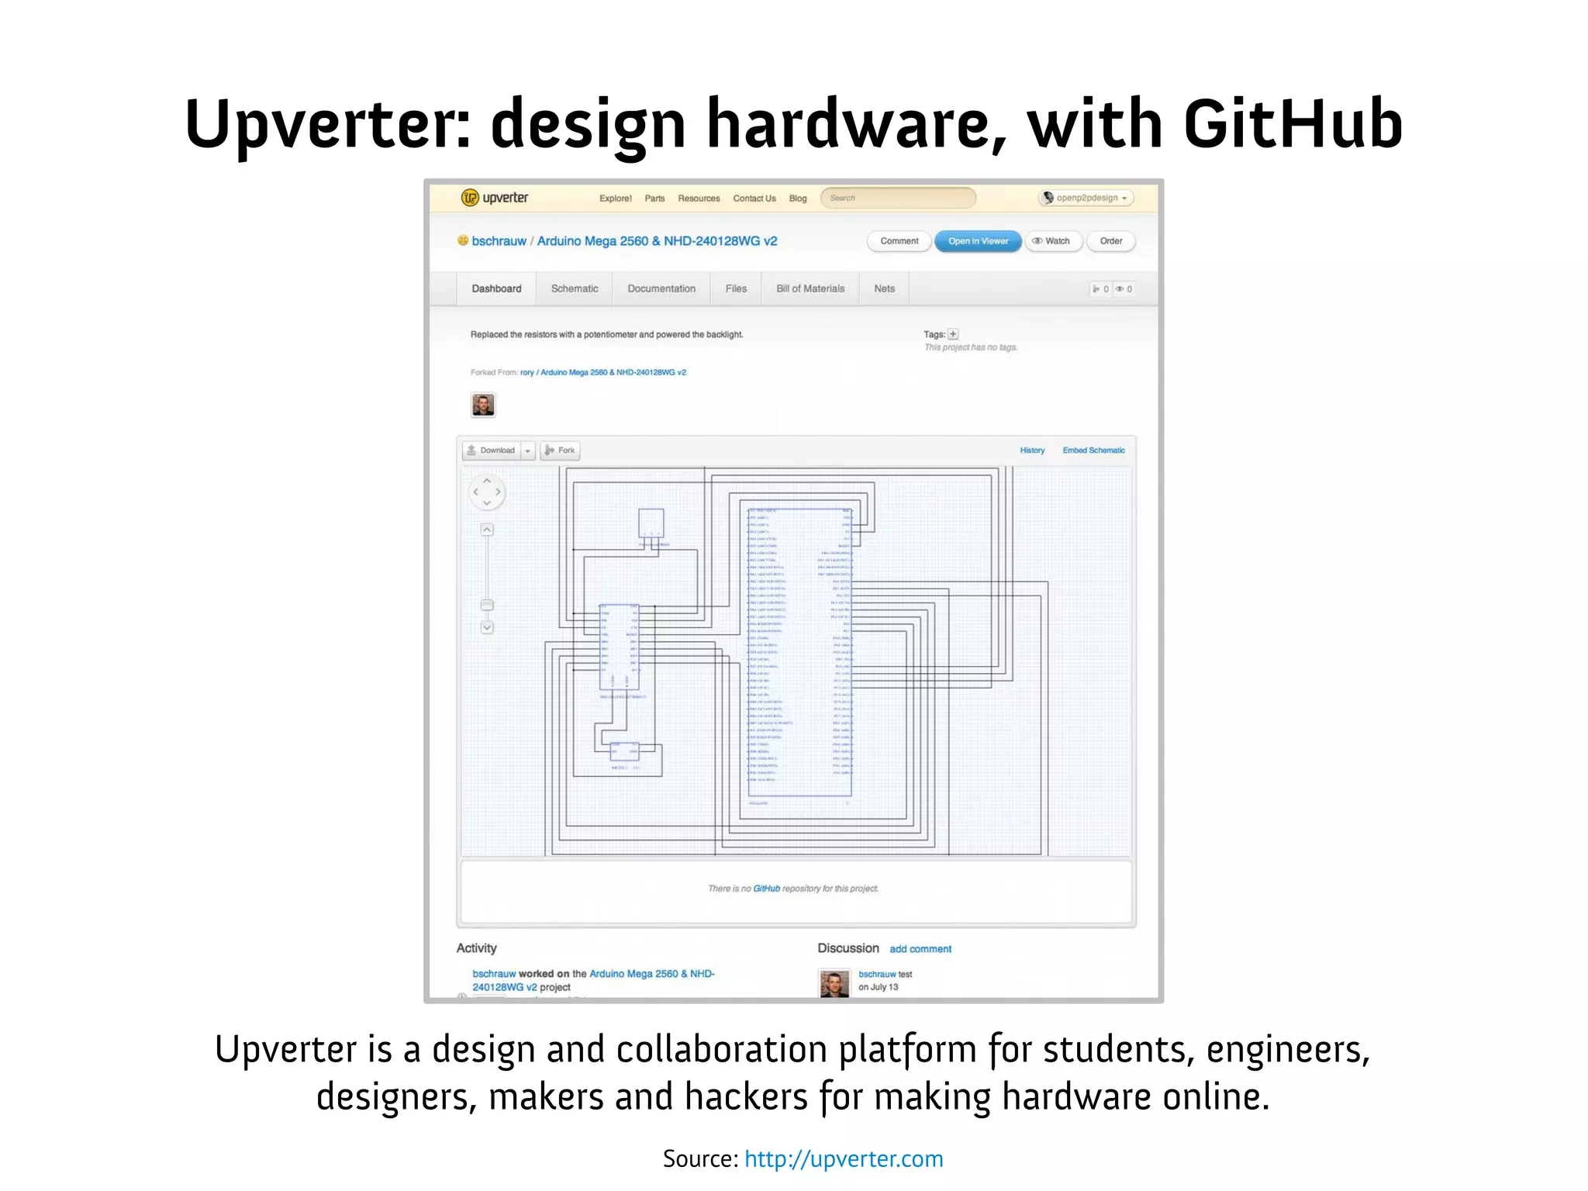Open the Bill of Materials tab
The image size is (1588, 1191).
click(810, 288)
